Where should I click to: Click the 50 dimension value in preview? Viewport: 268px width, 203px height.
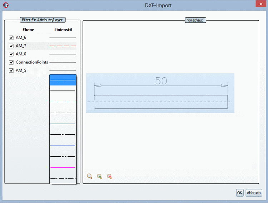click(x=161, y=81)
